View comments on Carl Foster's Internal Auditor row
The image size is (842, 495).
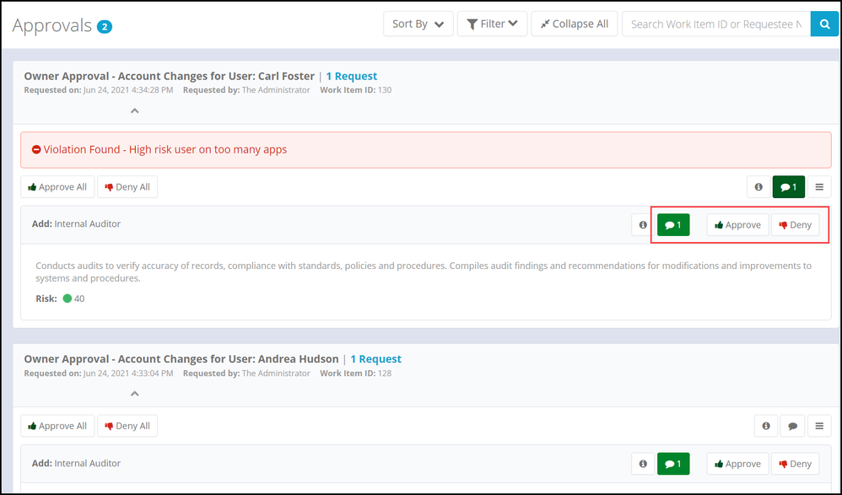(x=673, y=225)
